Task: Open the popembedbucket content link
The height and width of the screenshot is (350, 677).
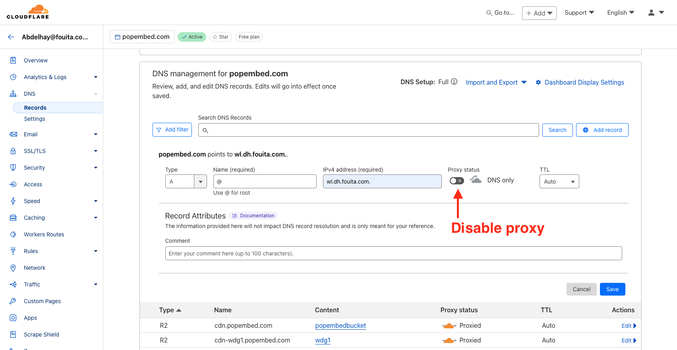Action: tap(340, 326)
